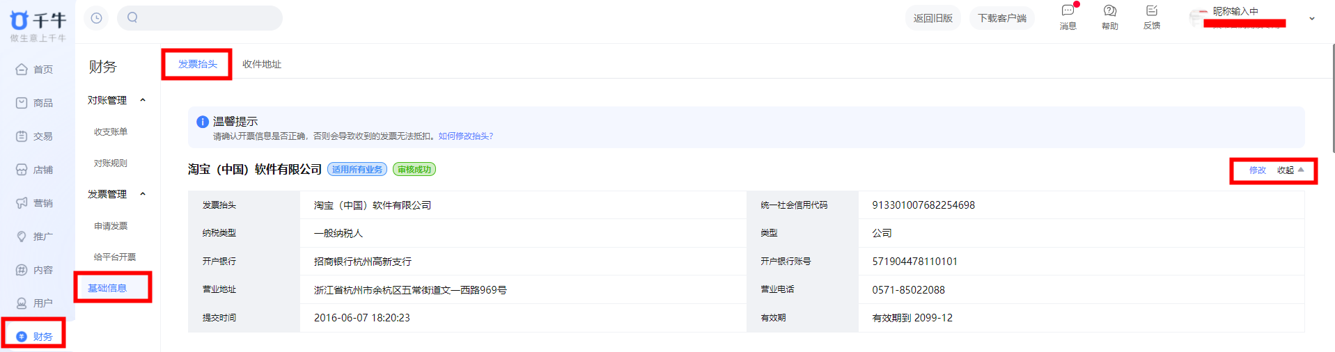Click the 修改 edit link

pyautogui.click(x=1257, y=170)
